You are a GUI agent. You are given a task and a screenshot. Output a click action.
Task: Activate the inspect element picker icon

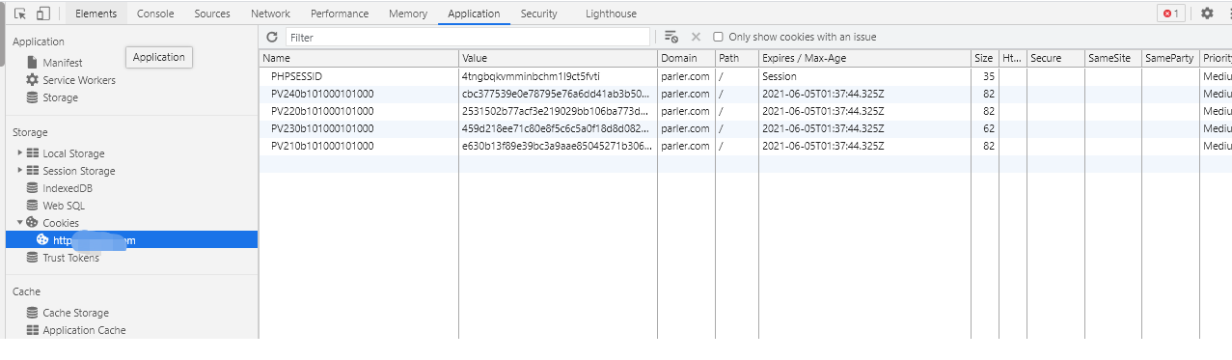click(20, 14)
